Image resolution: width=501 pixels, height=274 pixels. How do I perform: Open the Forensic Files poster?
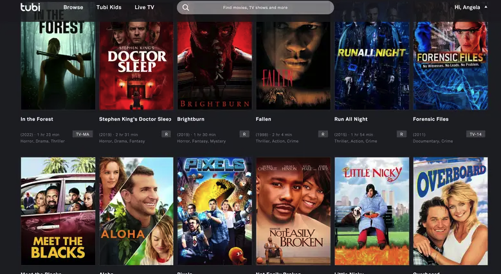(451, 66)
